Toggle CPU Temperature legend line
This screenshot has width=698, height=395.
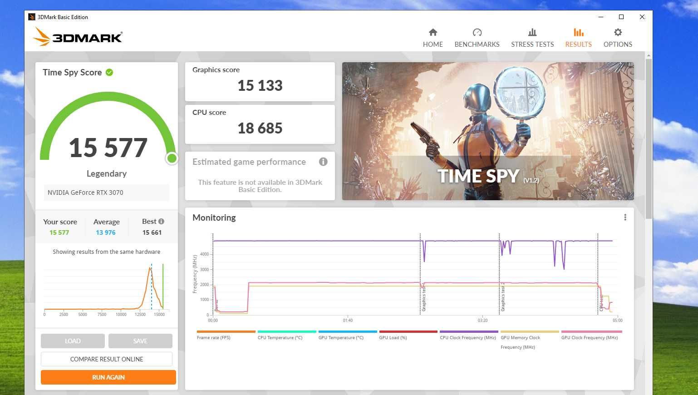pyautogui.click(x=286, y=335)
